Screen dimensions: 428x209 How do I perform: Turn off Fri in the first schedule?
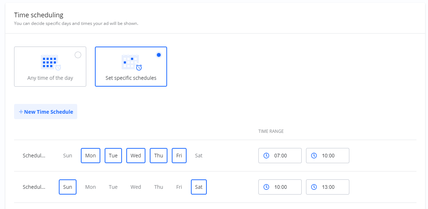pos(179,156)
